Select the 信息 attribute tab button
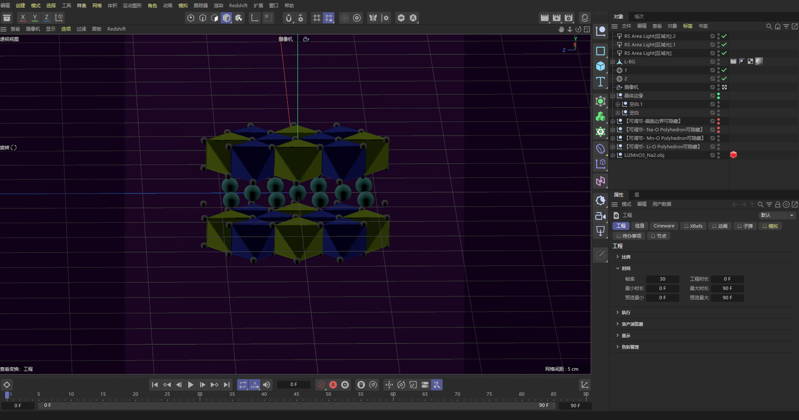The height and width of the screenshot is (420, 799). click(639, 226)
